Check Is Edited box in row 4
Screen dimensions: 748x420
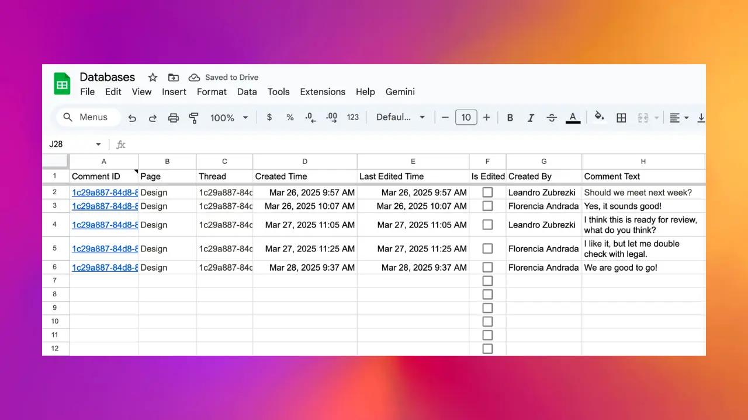(487, 225)
